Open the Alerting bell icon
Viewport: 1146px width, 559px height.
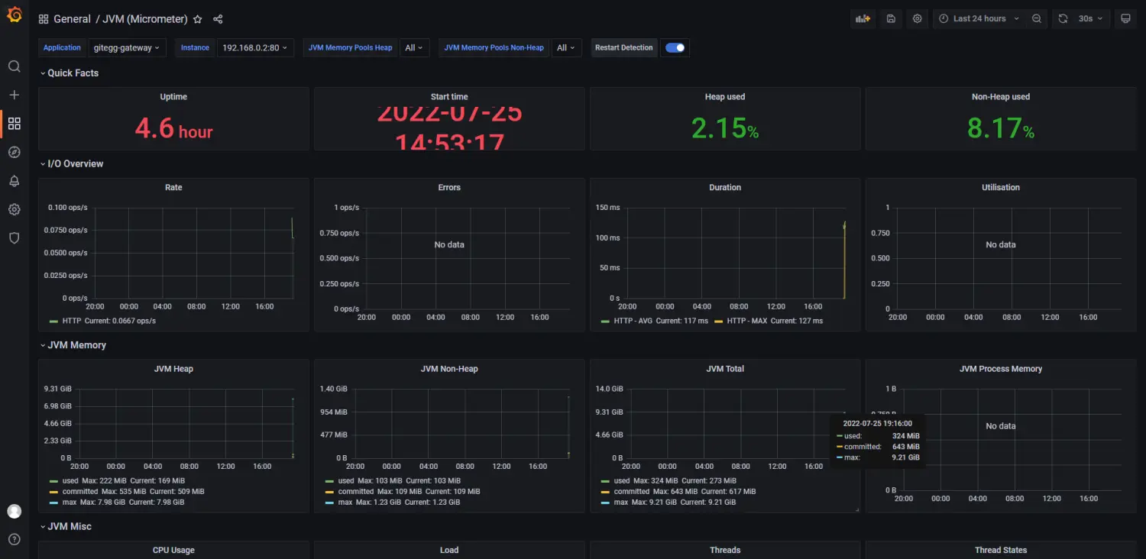[14, 181]
